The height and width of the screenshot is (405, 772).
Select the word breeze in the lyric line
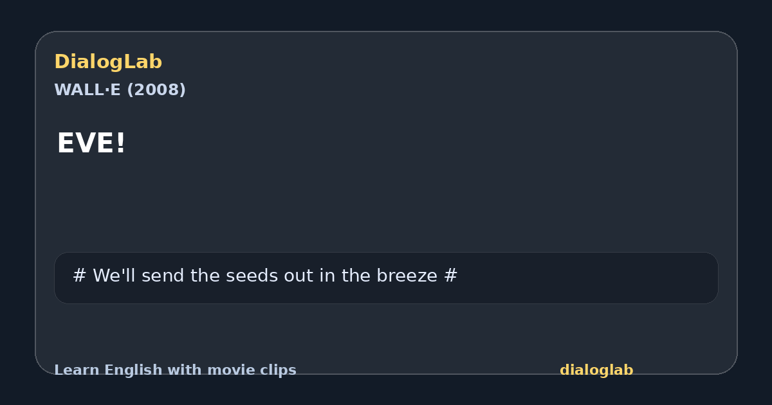tap(407, 276)
